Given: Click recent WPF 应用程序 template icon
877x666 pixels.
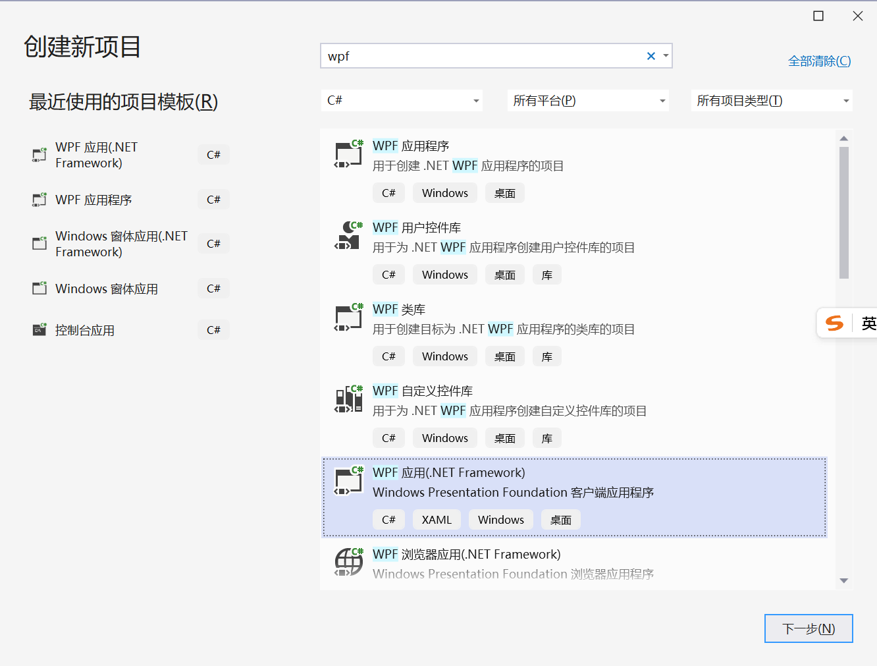Looking at the screenshot, I should [40, 200].
